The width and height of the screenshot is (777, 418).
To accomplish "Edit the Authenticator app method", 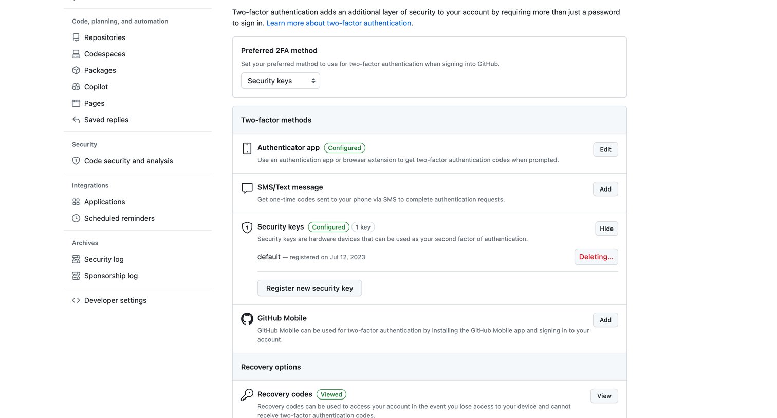I will pyautogui.click(x=605, y=149).
